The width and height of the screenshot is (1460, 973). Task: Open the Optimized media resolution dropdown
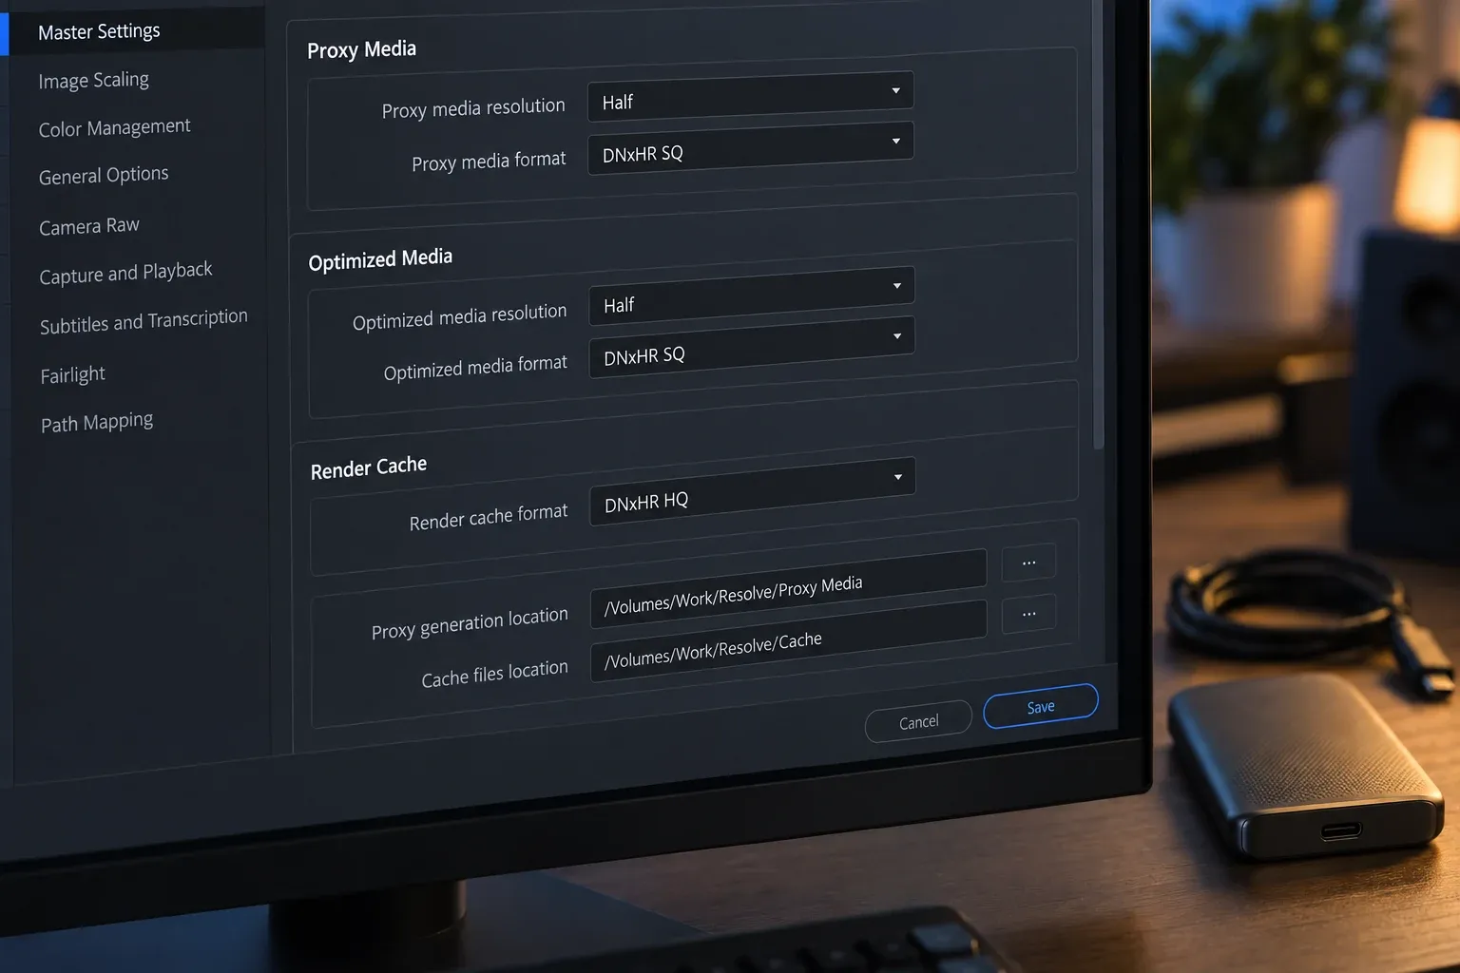pos(751,296)
